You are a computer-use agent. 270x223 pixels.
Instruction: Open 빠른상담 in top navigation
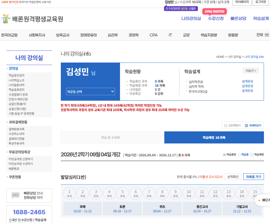coord(238,18)
